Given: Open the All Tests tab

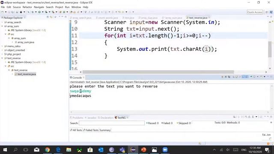Looking at the screenshot, I should 76,130.
